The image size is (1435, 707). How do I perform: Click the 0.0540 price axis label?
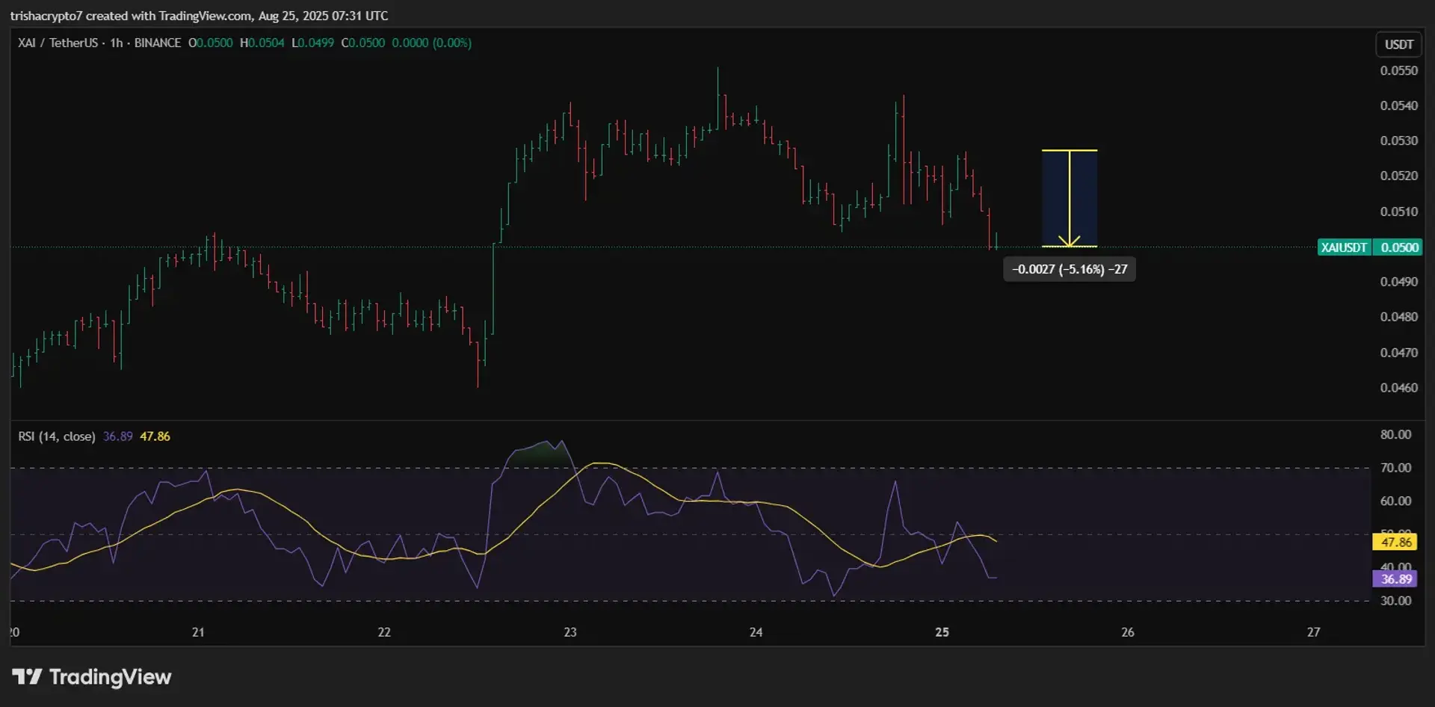1398,105
